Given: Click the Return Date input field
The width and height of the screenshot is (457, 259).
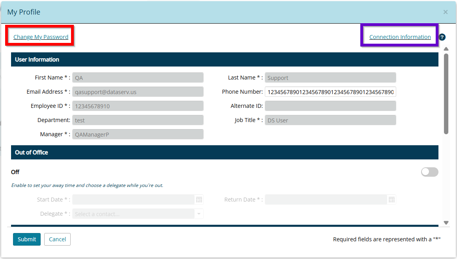Looking at the screenshot, I should tap(326, 200).
